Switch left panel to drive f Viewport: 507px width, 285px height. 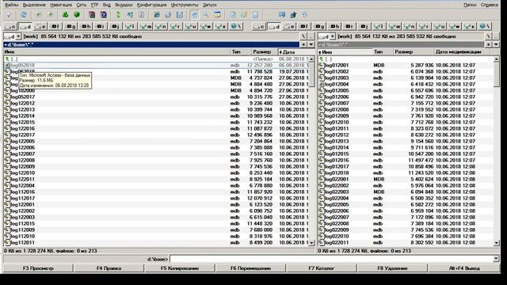point(55,26)
